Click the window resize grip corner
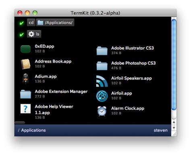This screenshot has height=156, width=191. tap(174, 134)
